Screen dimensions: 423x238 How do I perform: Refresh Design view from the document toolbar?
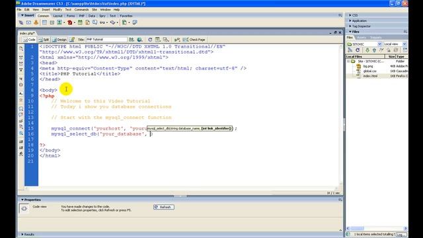pyautogui.click(x=150, y=40)
